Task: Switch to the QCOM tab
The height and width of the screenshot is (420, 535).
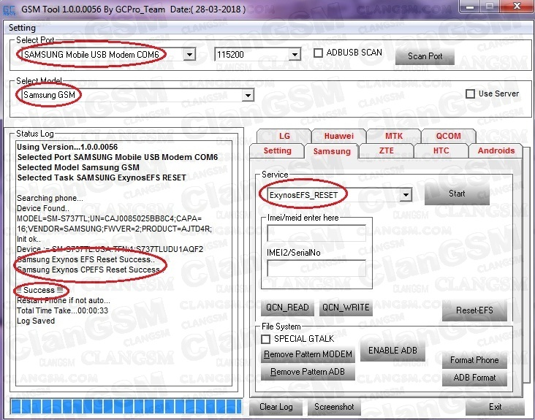Action: pos(448,136)
